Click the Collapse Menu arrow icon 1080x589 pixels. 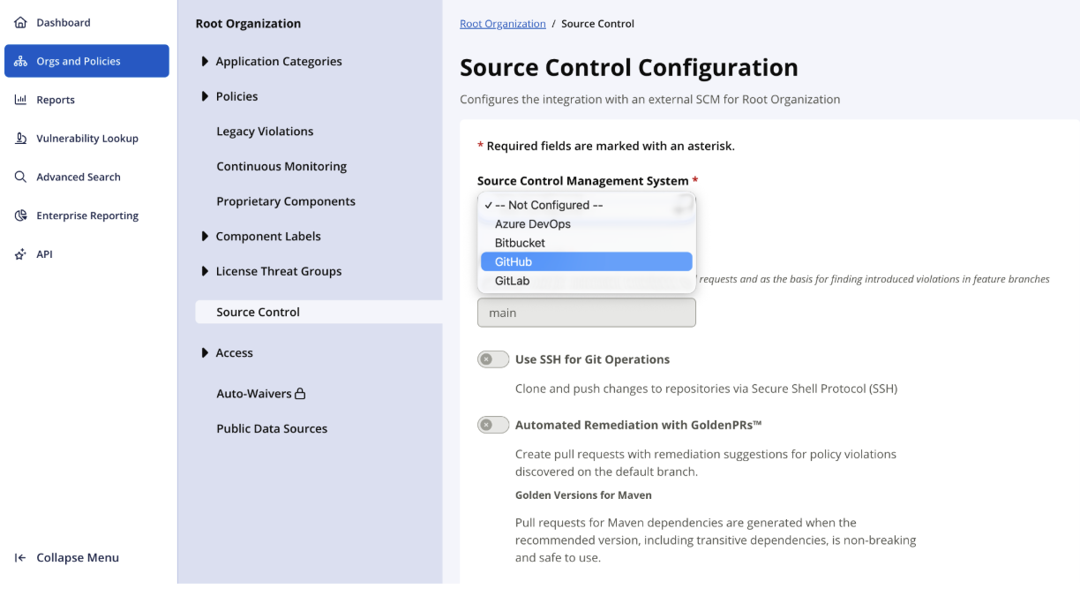20,558
